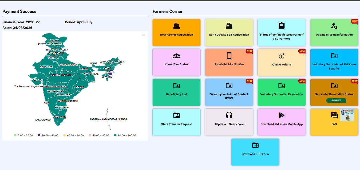Image resolution: width=360 pixels, height=170 pixels.
Task: Select the LAKSHADWEEP map label
Action: coord(43,120)
